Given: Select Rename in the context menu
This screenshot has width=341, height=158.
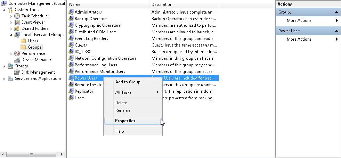Looking at the screenshot, I should [x=133, y=110].
